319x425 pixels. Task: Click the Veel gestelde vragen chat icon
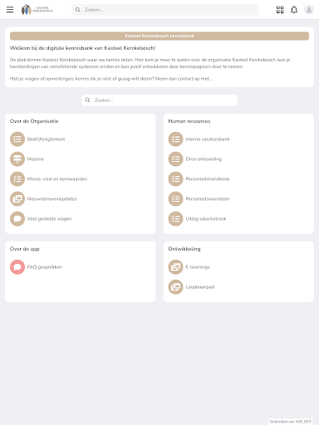click(17, 218)
